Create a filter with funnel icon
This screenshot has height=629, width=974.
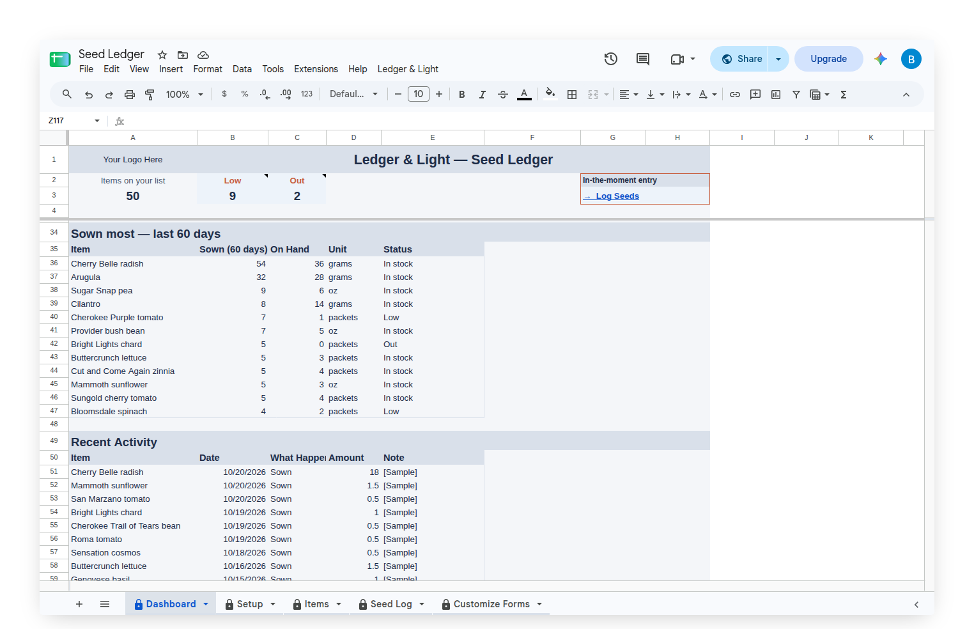[796, 95]
